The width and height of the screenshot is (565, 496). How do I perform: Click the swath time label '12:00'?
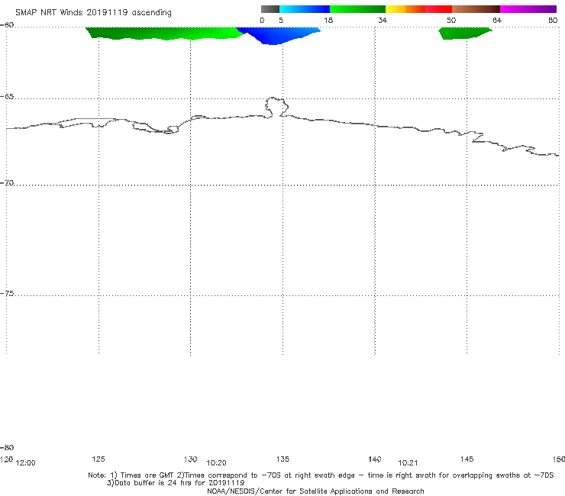(26, 463)
